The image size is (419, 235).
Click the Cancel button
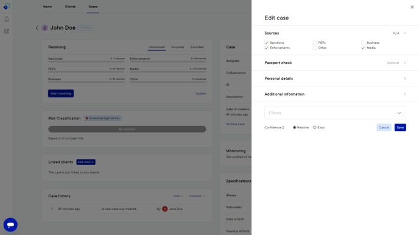[384, 127]
